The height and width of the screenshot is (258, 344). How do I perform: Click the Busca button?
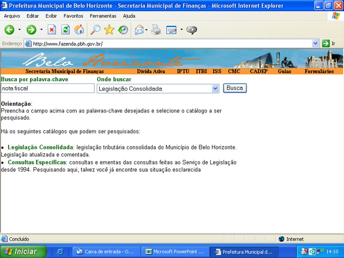[x=235, y=88]
